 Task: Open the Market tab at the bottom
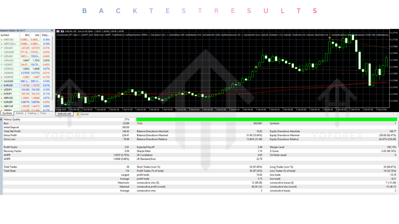coord(84,114)
